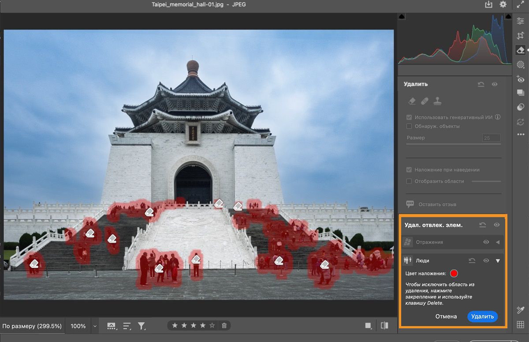529x342 pixels.
Task: Click the Отмена button
Action: click(446, 316)
